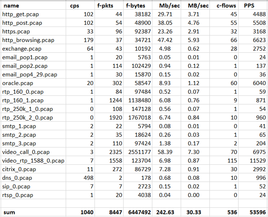Select the 'c-flows' column header
268x217 pixels.
226,5
